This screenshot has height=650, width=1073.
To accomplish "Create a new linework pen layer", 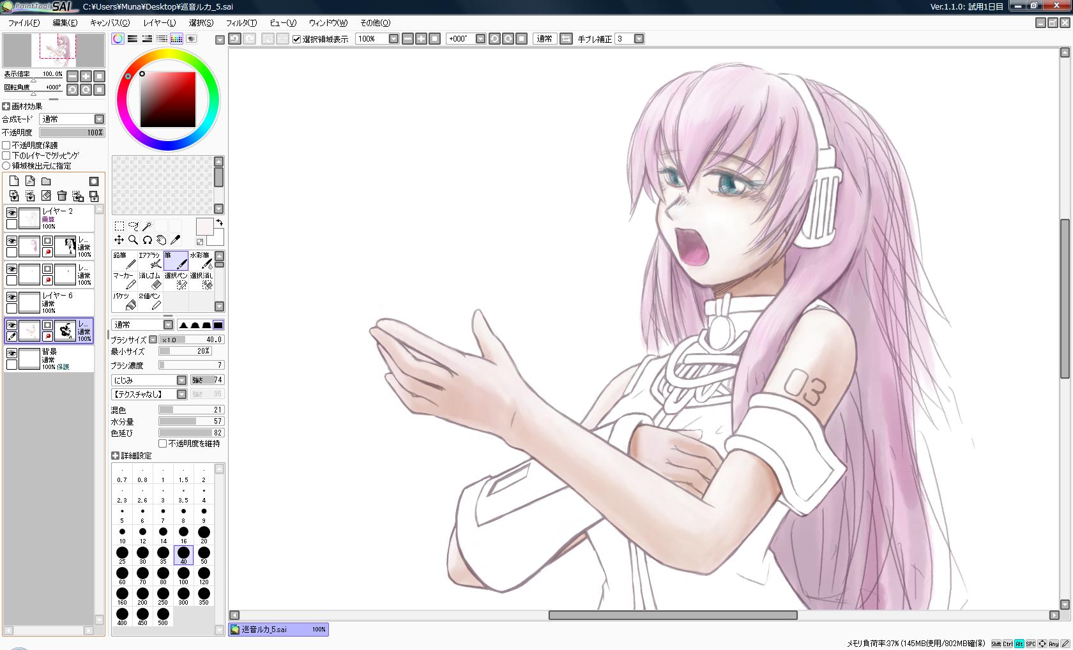I will click(30, 181).
